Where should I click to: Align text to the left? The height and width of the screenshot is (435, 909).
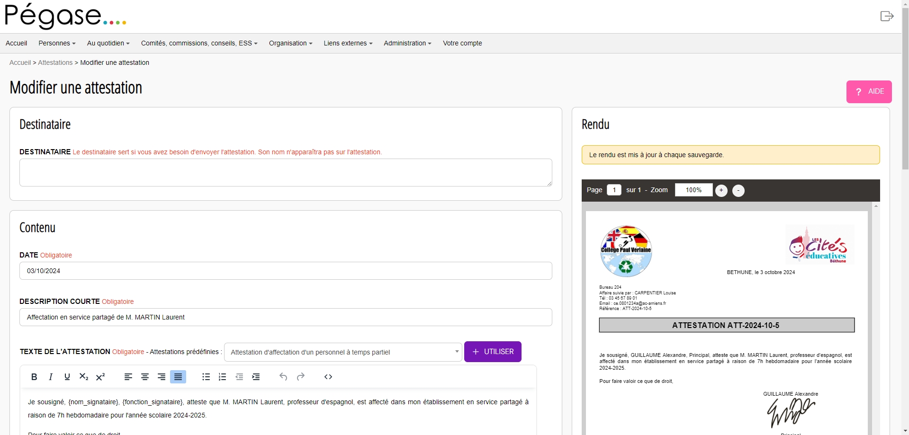click(128, 377)
